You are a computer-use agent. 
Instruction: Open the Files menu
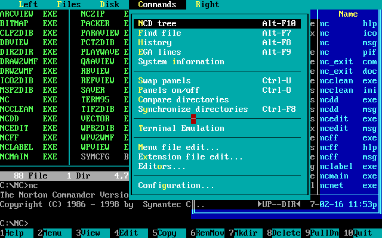69,5
